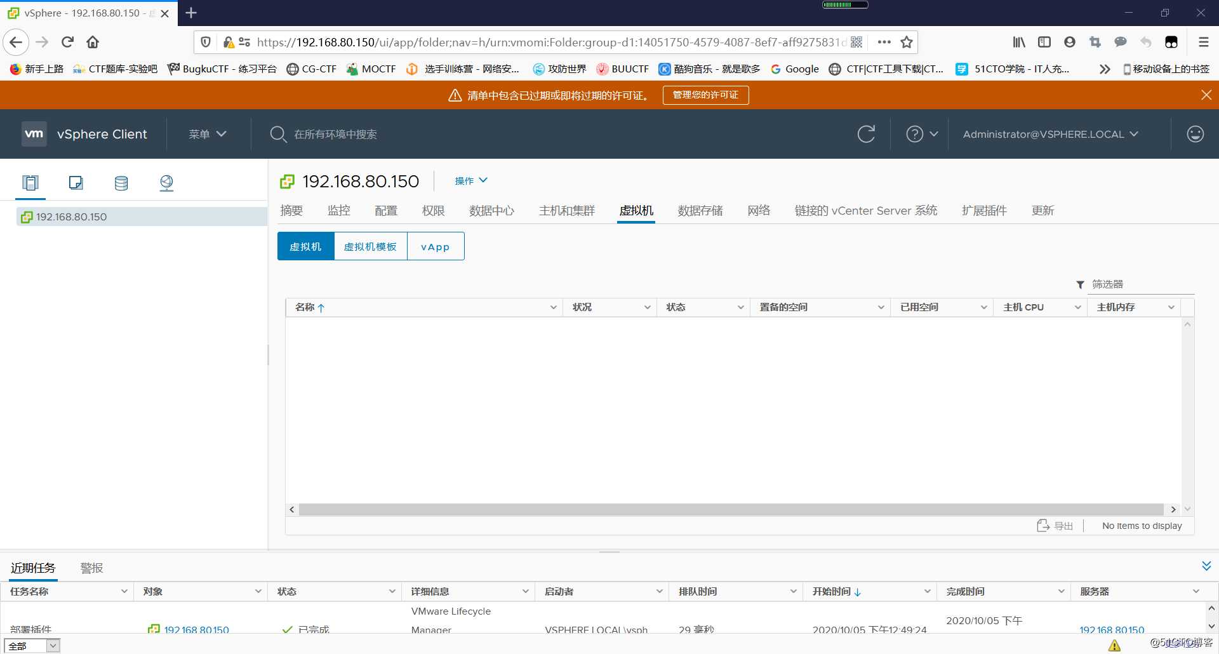Screen dimensions: 1219x654
Task: Open the Hosts and Clusters inventory icon
Action: pyautogui.click(x=30, y=183)
